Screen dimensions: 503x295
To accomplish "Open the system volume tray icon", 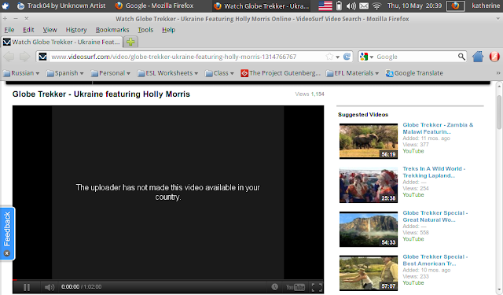I will [351, 6].
